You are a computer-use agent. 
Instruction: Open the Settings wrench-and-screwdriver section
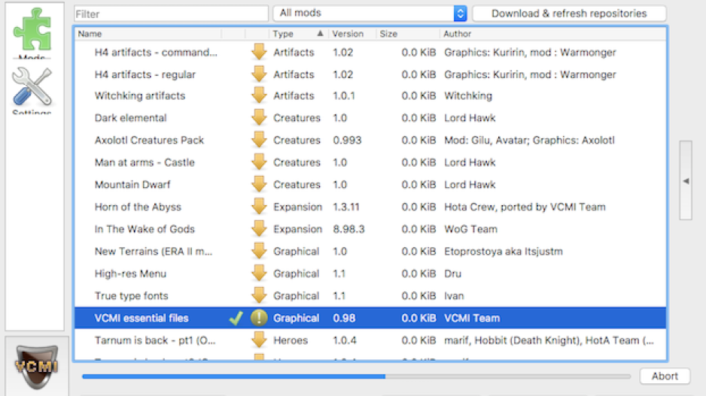coord(32,90)
